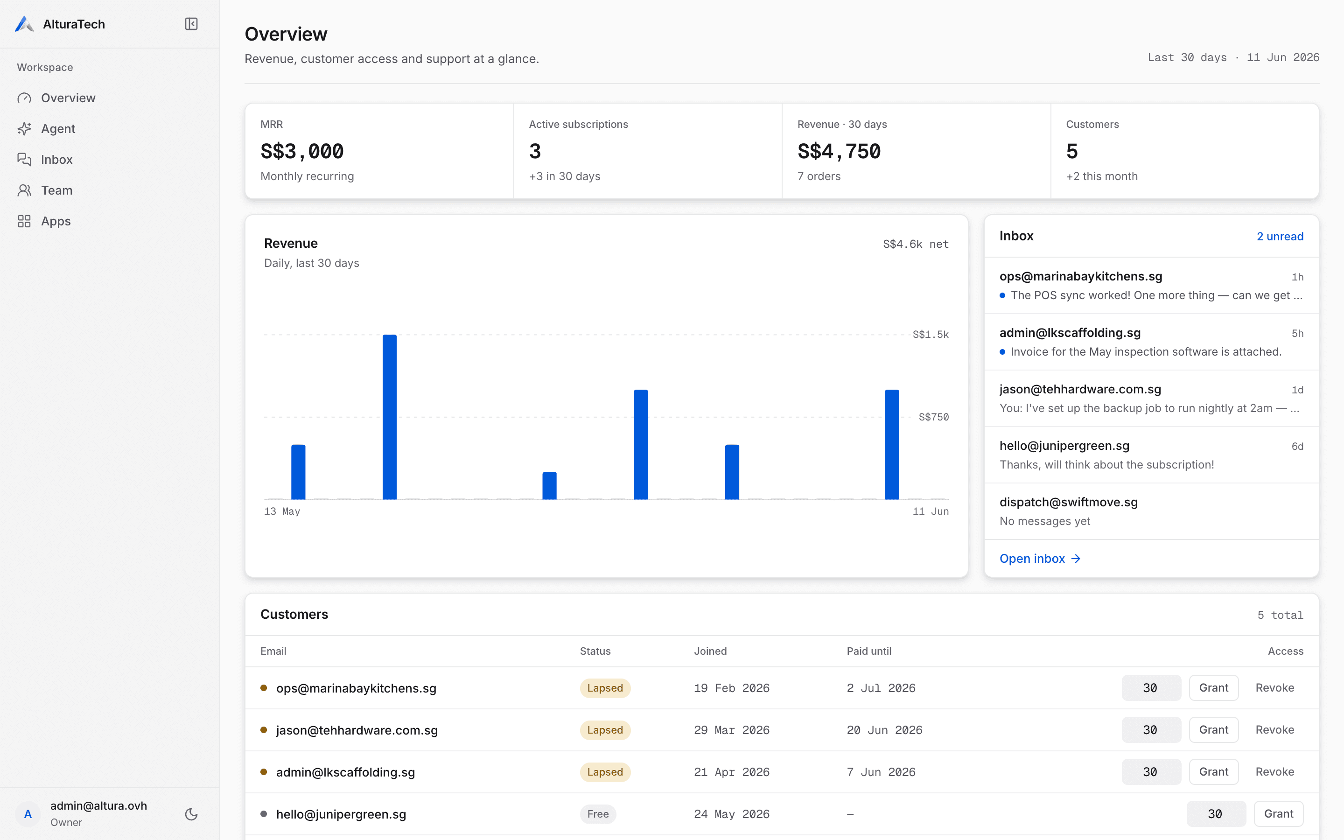Image resolution: width=1344 pixels, height=840 pixels.
Task: Click the 2 unread link in Inbox panel
Action: (x=1280, y=236)
